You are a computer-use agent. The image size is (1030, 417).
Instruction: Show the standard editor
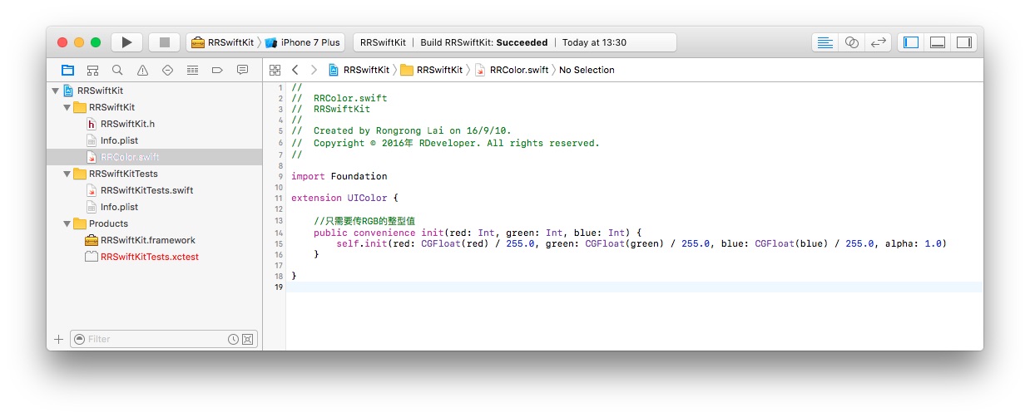pos(825,42)
